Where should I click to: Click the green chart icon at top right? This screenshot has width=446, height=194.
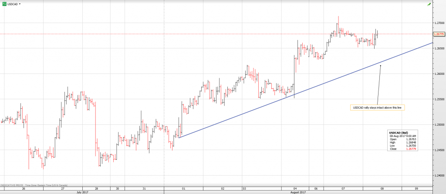click(429, 4)
